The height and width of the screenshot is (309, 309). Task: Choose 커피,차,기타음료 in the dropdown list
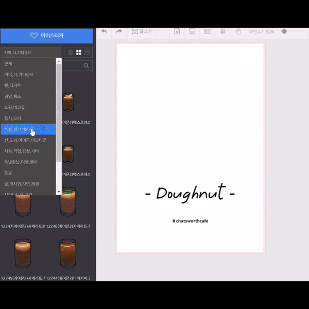click(x=28, y=75)
